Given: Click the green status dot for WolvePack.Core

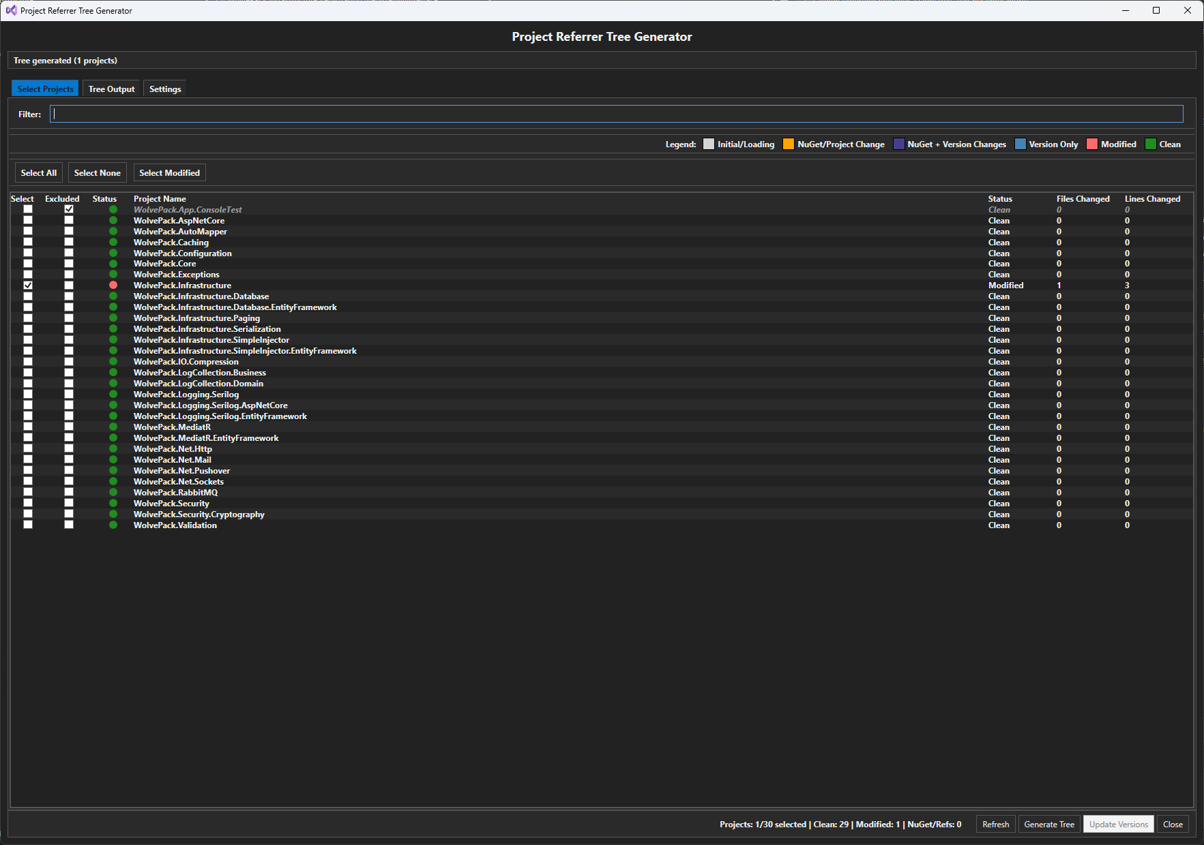Looking at the screenshot, I should [x=113, y=264].
